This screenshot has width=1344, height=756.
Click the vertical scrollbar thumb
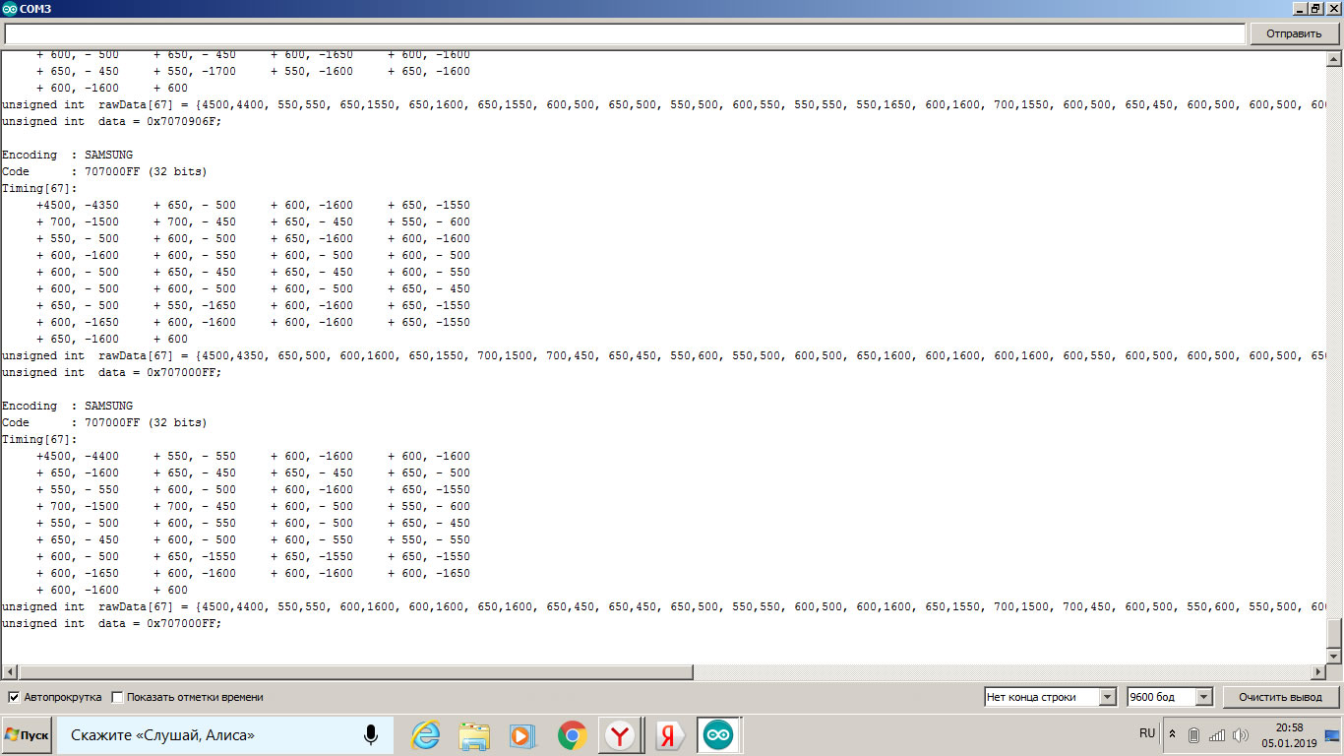point(1334,633)
